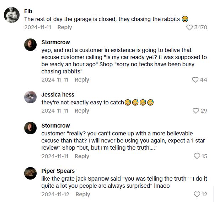
Task: Open Piper Spears's profile avatar
Action: tap(31, 173)
